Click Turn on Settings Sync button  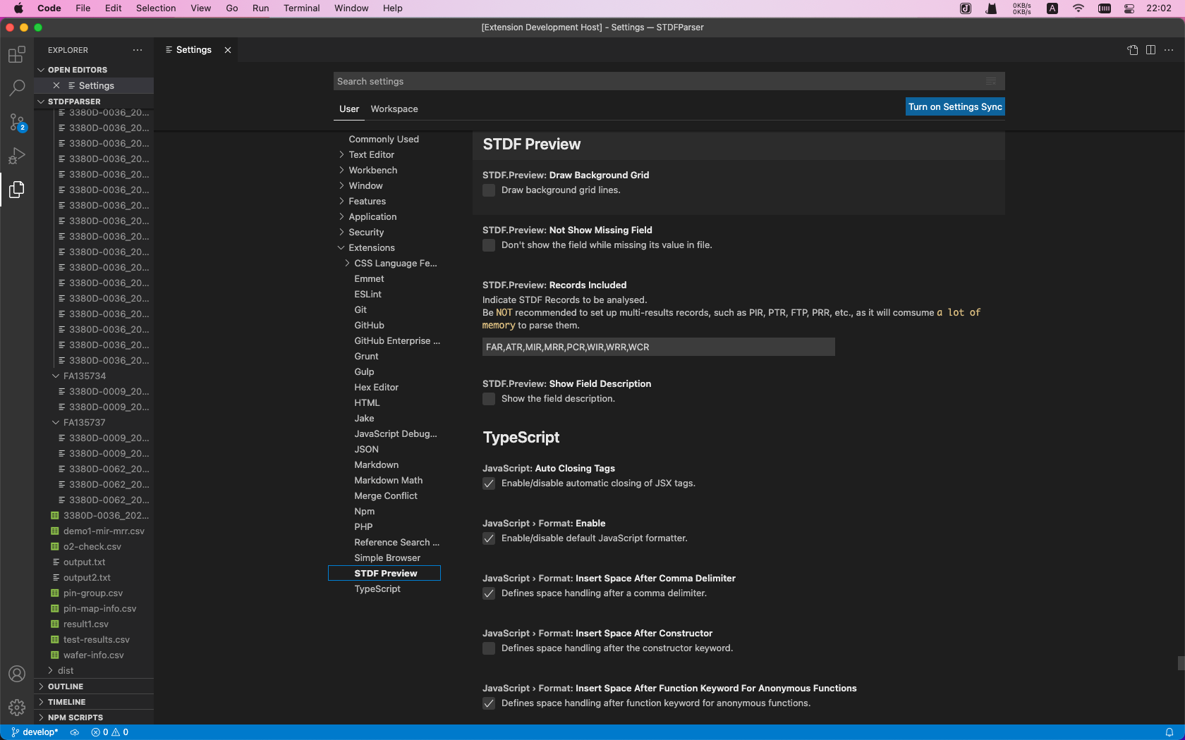click(x=955, y=107)
